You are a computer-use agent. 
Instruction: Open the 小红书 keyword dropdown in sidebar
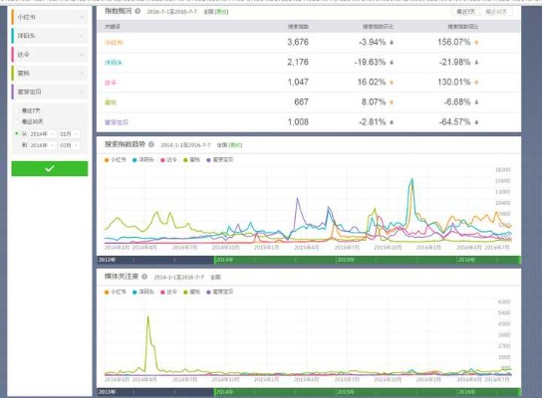coord(50,17)
